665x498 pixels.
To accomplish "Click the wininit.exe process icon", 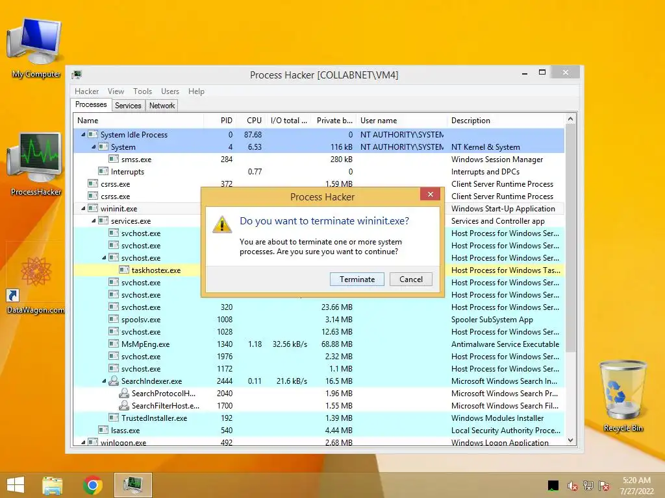I will pyautogui.click(x=93, y=208).
